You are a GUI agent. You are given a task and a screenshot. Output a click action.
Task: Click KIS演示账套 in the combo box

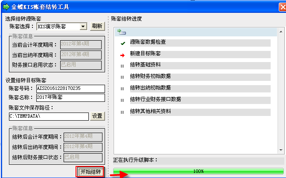[52, 27]
